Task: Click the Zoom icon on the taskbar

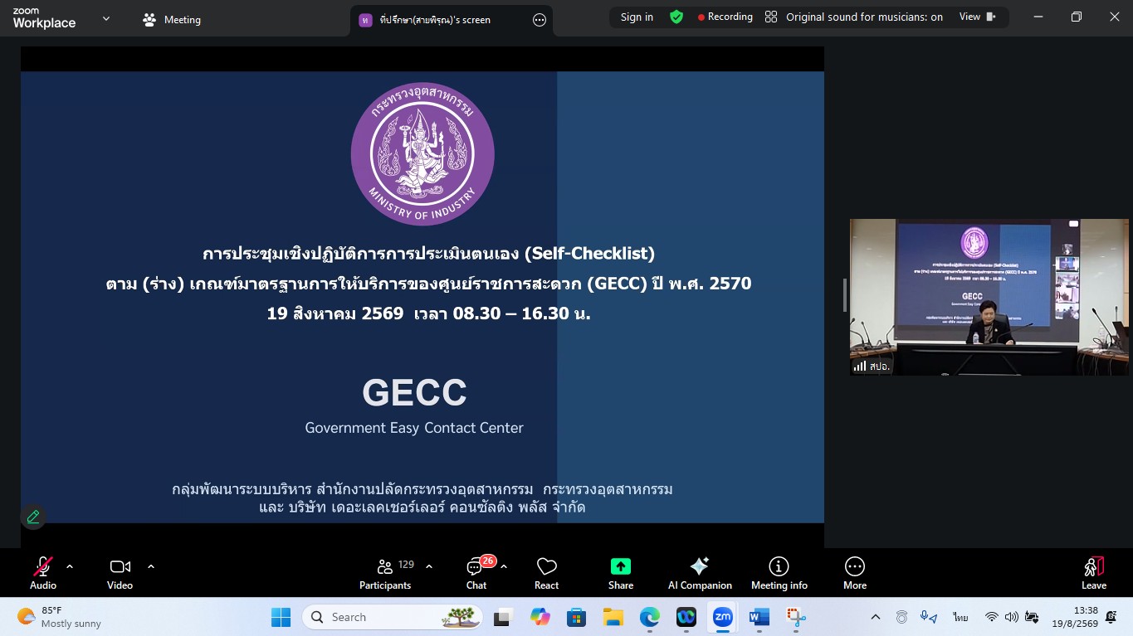Action: coord(722,617)
